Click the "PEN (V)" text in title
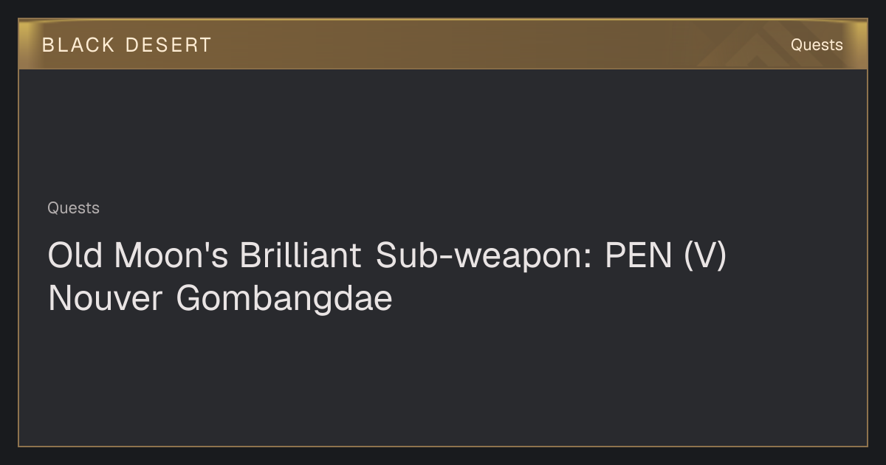This screenshot has width=886, height=465. tap(666, 256)
